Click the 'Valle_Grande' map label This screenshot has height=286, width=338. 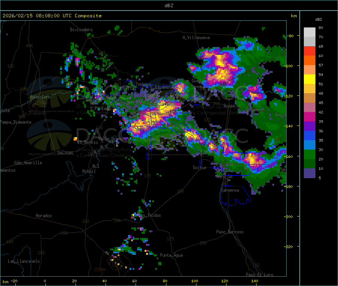tap(112, 139)
